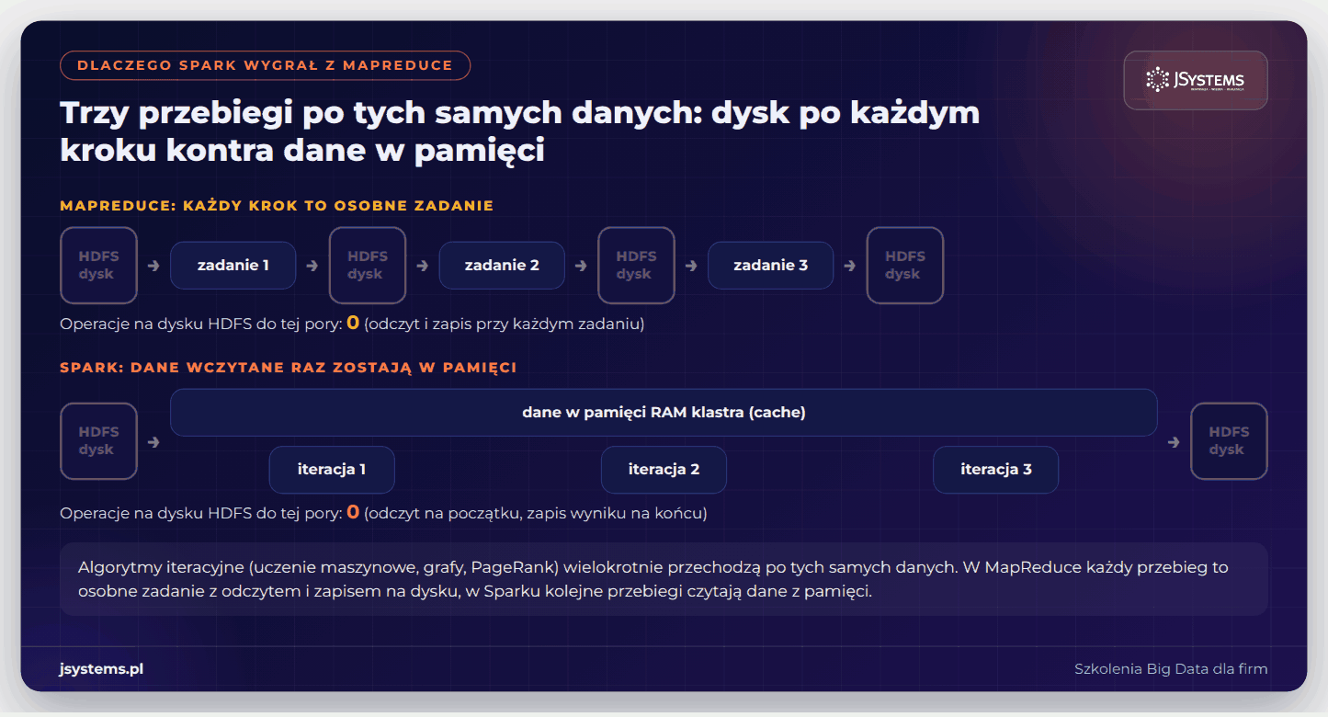Select the 'iteracja 2' box
This screenshot has height=717, width=1328.
664,470
